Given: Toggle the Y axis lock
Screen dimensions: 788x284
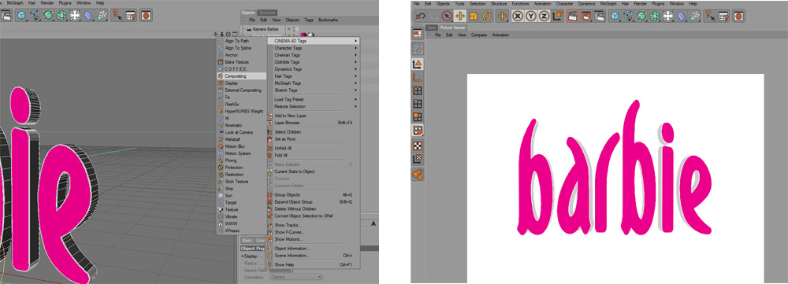Looking at the screenshot, I should click(530, 16).
